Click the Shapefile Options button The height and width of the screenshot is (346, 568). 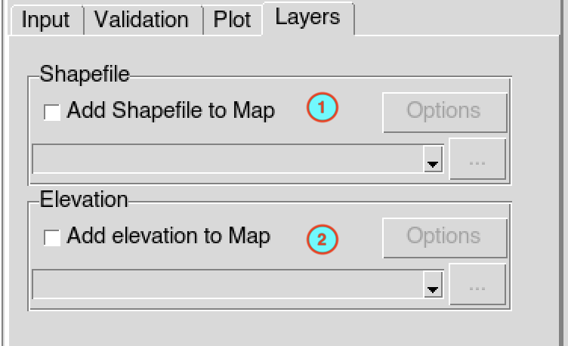coord(445,113)
